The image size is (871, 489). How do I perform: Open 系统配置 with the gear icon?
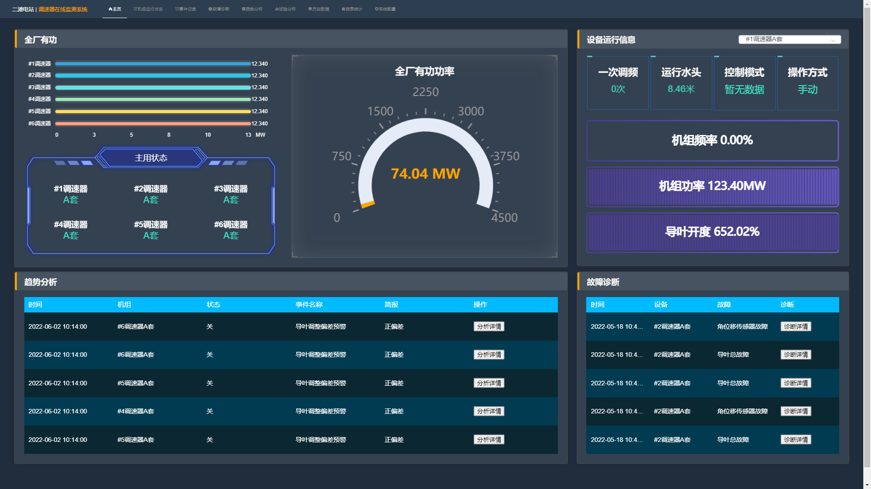coord(385,9)
